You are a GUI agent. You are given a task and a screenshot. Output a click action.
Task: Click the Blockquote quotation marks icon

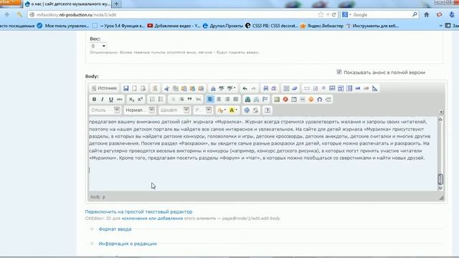point(189,100)
